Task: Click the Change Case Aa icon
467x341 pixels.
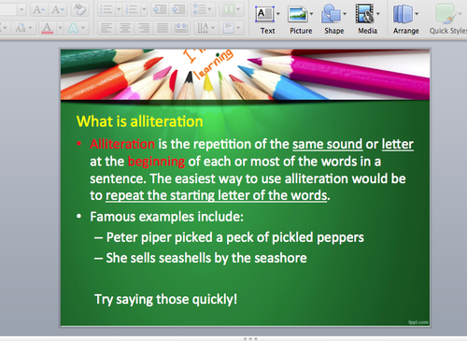Action: point(21,28)
